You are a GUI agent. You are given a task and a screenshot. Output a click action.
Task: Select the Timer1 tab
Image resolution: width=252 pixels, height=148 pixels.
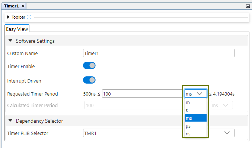(x=12, y=6)
